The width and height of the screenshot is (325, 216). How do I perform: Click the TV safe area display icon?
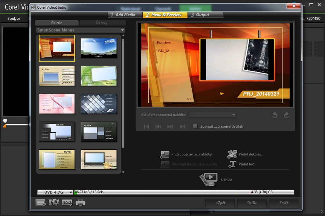click(80, 203)
